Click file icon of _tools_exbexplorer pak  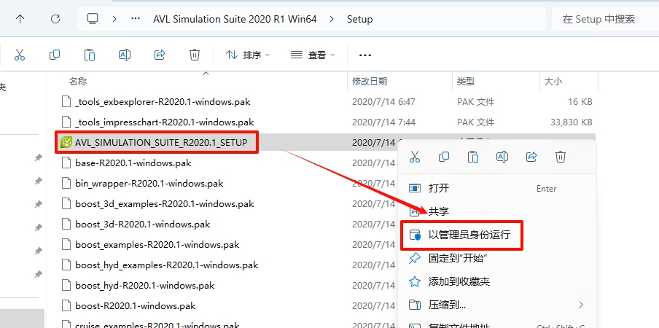click(66, 101)
